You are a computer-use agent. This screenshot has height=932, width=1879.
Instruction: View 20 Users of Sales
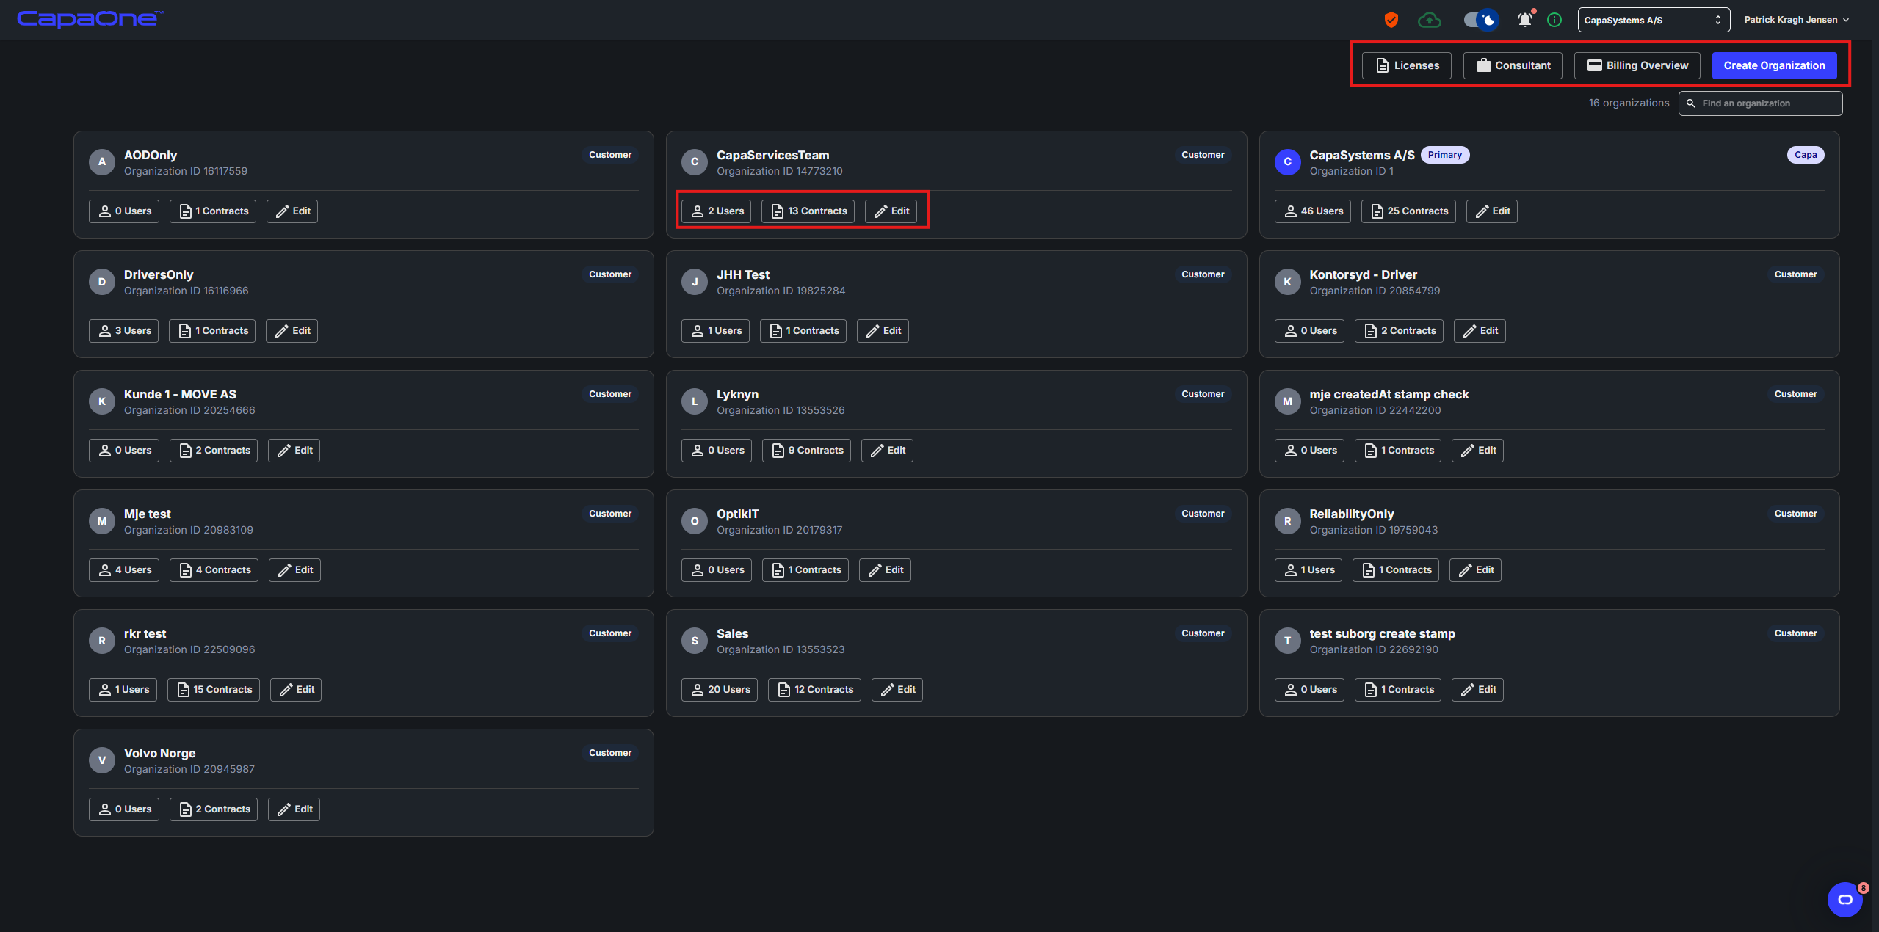[720, 690]
